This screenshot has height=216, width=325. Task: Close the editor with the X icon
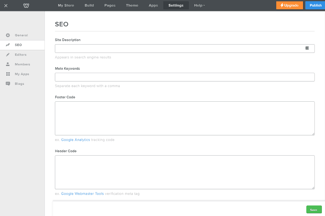(6, 6)
